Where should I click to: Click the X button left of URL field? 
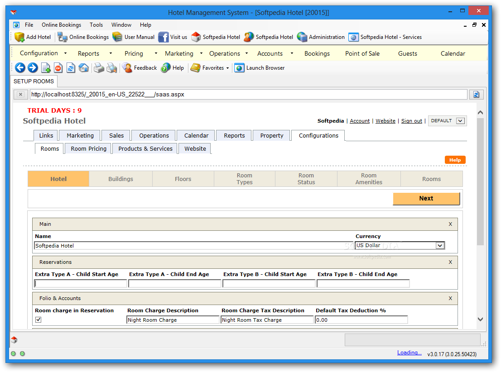coord(20,95)
